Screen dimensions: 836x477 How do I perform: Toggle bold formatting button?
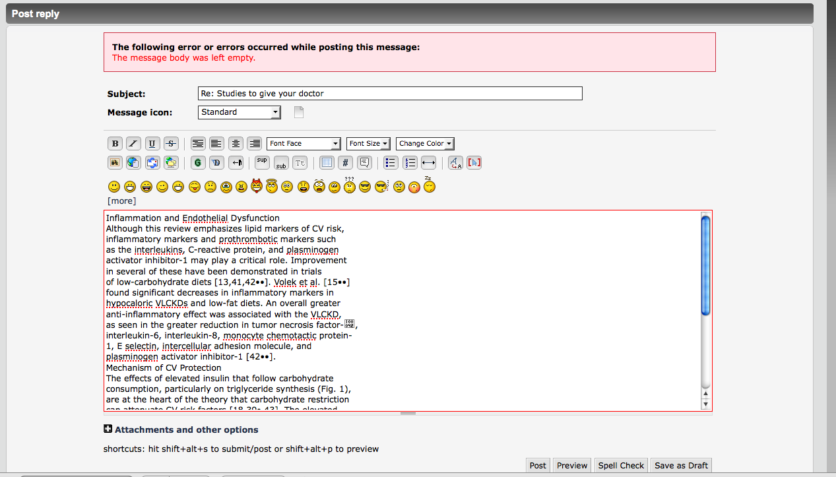115,144
